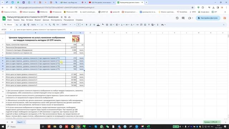Click the Print icon in the toolbar
This screenshot has width=229, height=129.
(x=25, y=25)
